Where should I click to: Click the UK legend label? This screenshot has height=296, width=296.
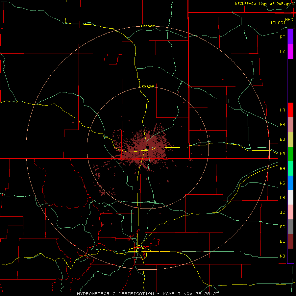(x=282, y=52)
